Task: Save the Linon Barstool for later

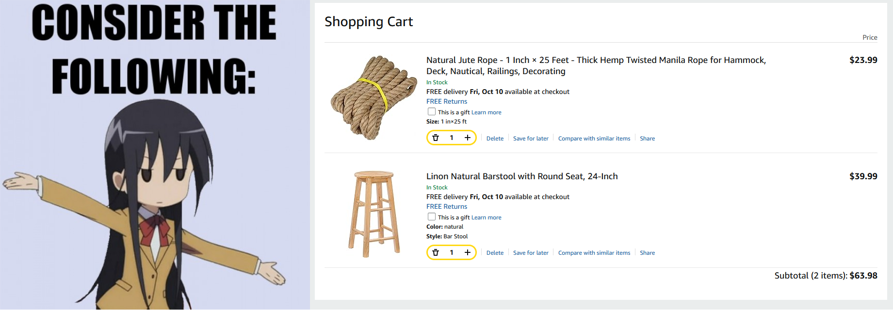Action: tap(531, 253)
